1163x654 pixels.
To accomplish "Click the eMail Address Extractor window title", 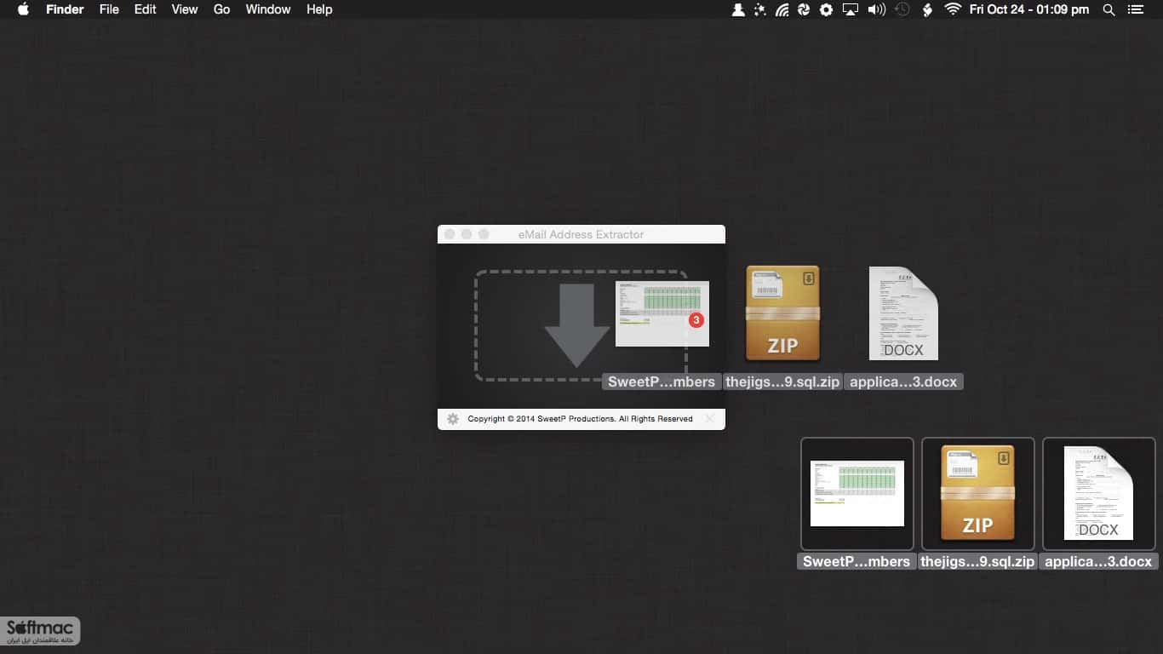I will click(581, 234).
